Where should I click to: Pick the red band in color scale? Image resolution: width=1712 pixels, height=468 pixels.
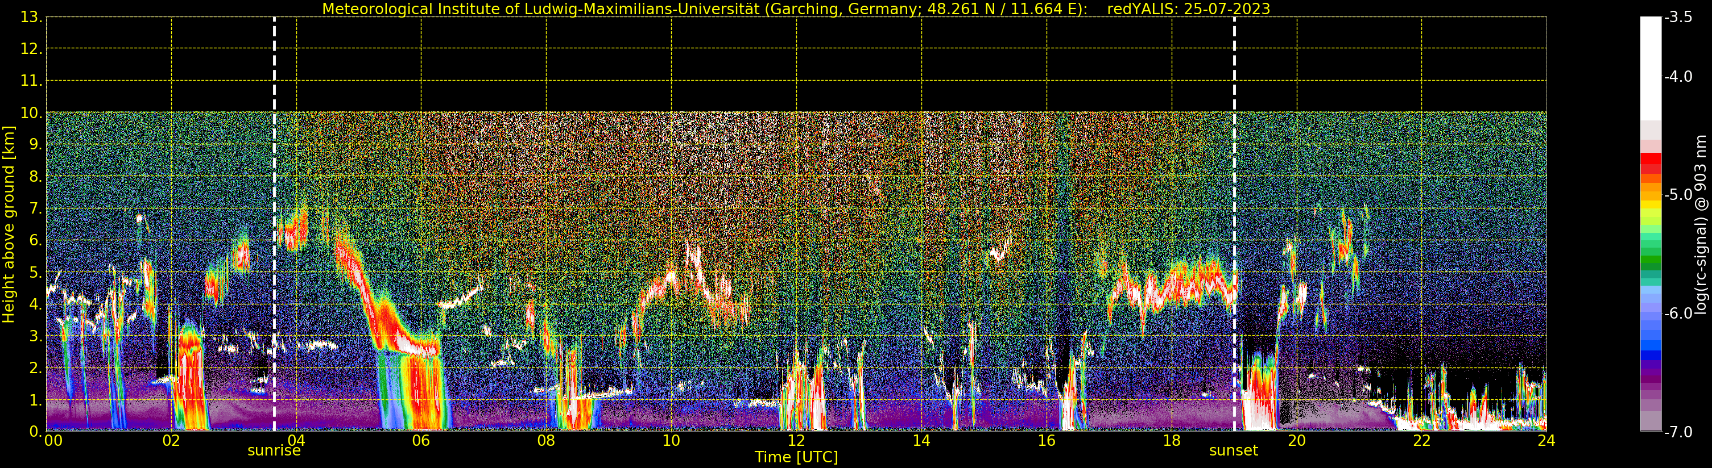coord(1651,162)
